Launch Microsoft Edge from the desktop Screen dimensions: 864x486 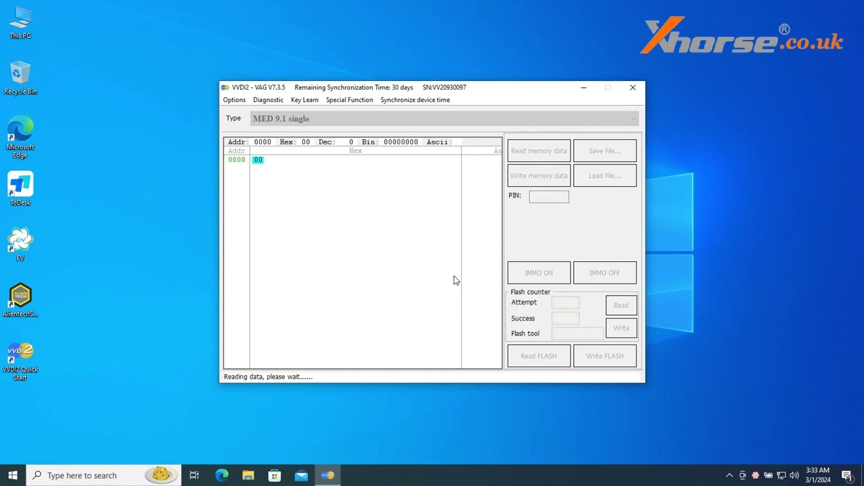tap(20, 138)
